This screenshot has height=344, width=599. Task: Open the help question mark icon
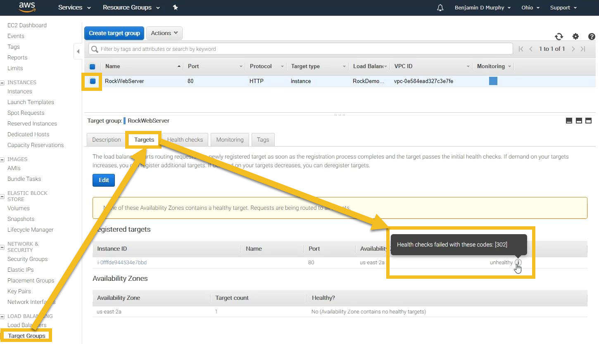[x=592, y=36]
